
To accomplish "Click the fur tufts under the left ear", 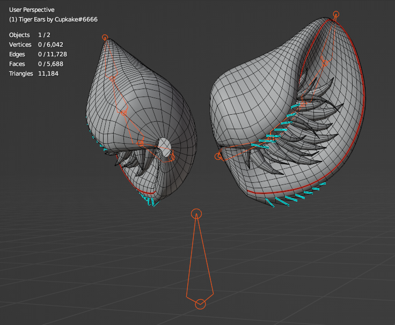I will click(134, 161).
